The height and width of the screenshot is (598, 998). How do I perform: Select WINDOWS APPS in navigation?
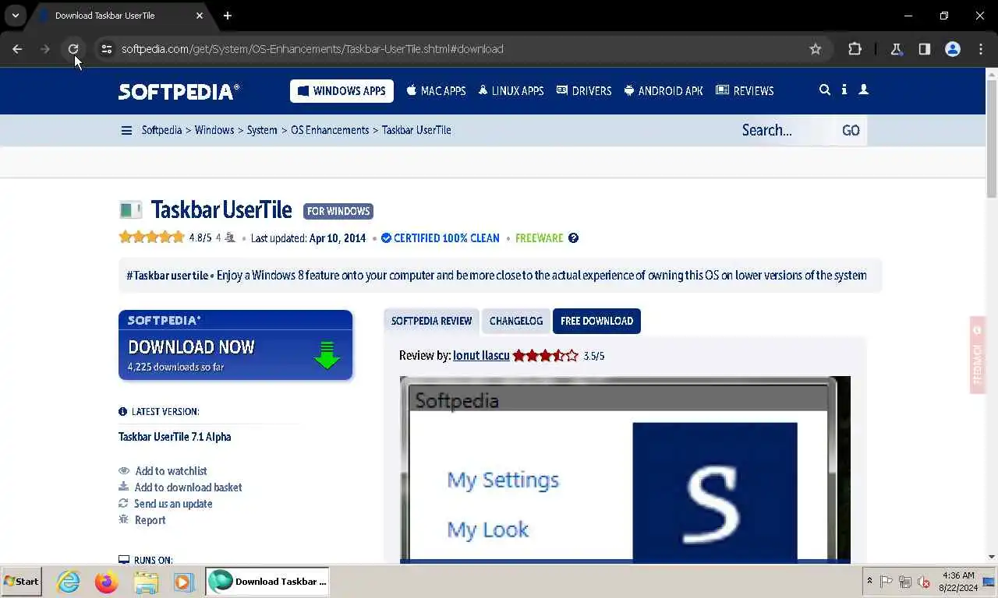pyautogui.click(x=342, y=91)
